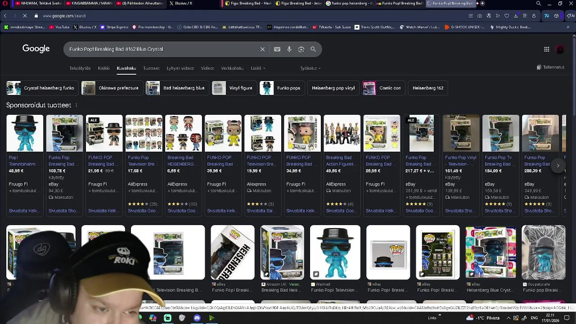Screen dimensions: 576x324
Task: Open the extensions cube icon
Action: pos(556,16)
